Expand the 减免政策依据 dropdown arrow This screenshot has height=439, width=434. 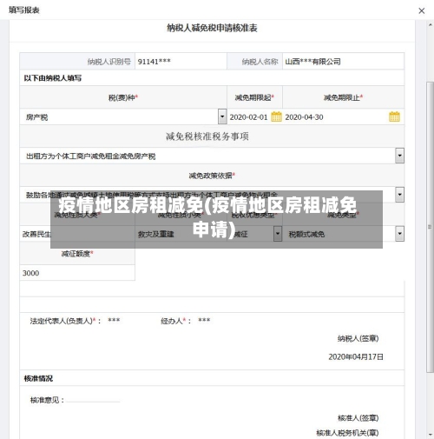(x=399, y=195)
